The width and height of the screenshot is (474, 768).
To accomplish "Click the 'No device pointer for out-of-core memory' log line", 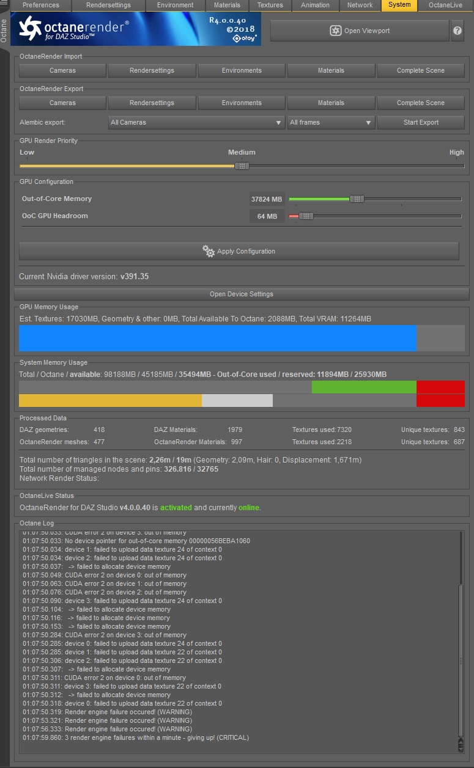I will tap(136, 541).
